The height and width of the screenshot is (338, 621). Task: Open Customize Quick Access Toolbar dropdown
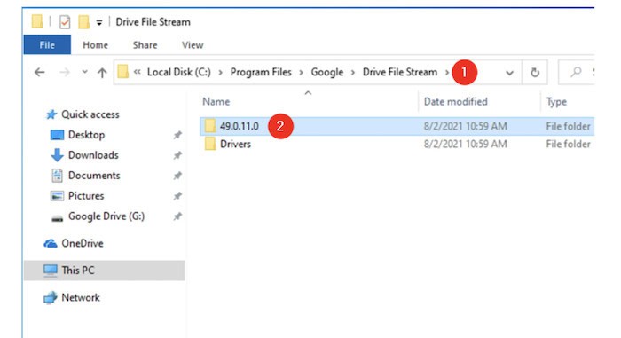coord(99,22)
